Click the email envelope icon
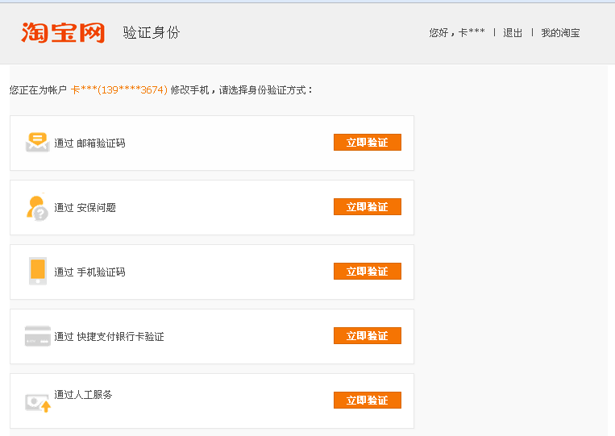Viewport: 615px width, 436px height. 37,143
